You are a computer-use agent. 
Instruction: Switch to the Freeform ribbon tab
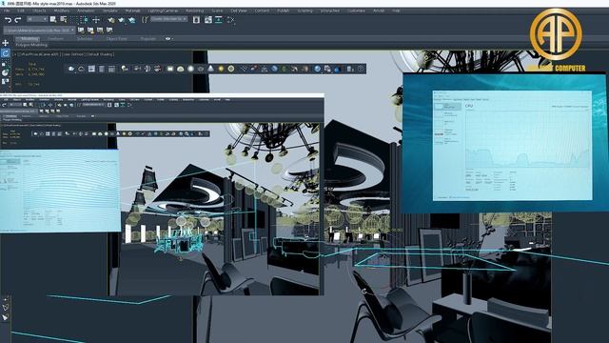[x=55, y=39]
